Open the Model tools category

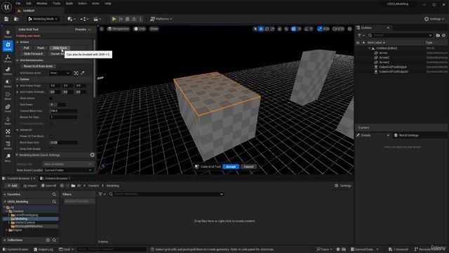(x=8, y=83)
